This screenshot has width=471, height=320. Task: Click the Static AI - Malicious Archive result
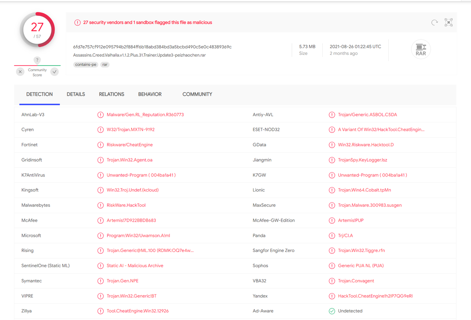pos(135,266)
